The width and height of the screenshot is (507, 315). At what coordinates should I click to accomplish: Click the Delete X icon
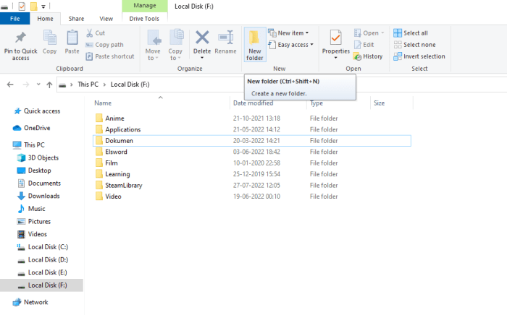[x=202, y=38]
